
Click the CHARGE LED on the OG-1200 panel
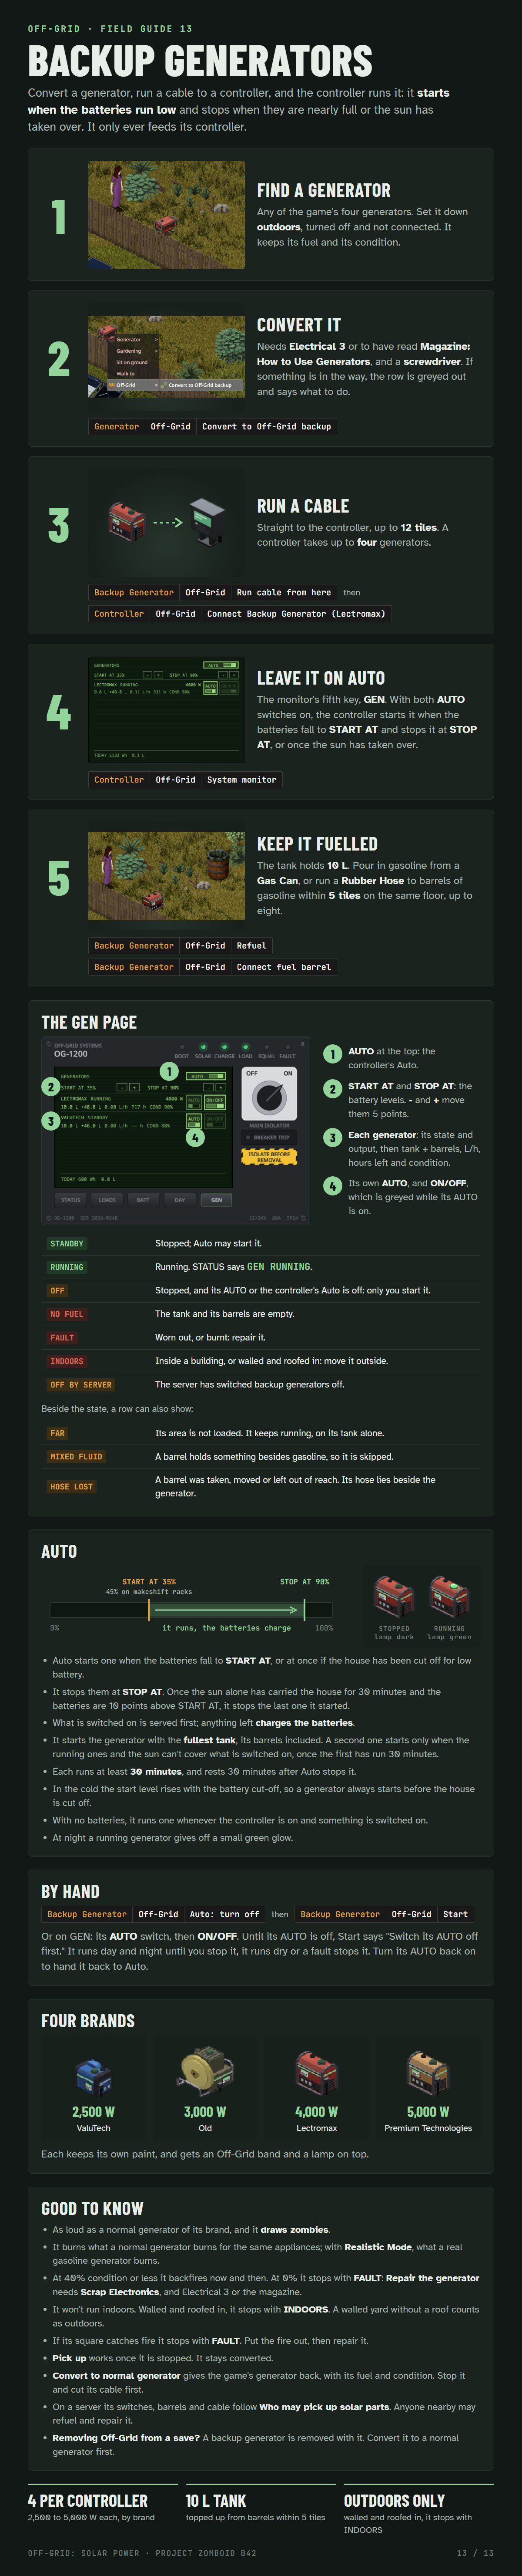[224, 1047]
